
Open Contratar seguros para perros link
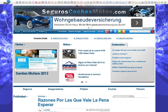124,71
